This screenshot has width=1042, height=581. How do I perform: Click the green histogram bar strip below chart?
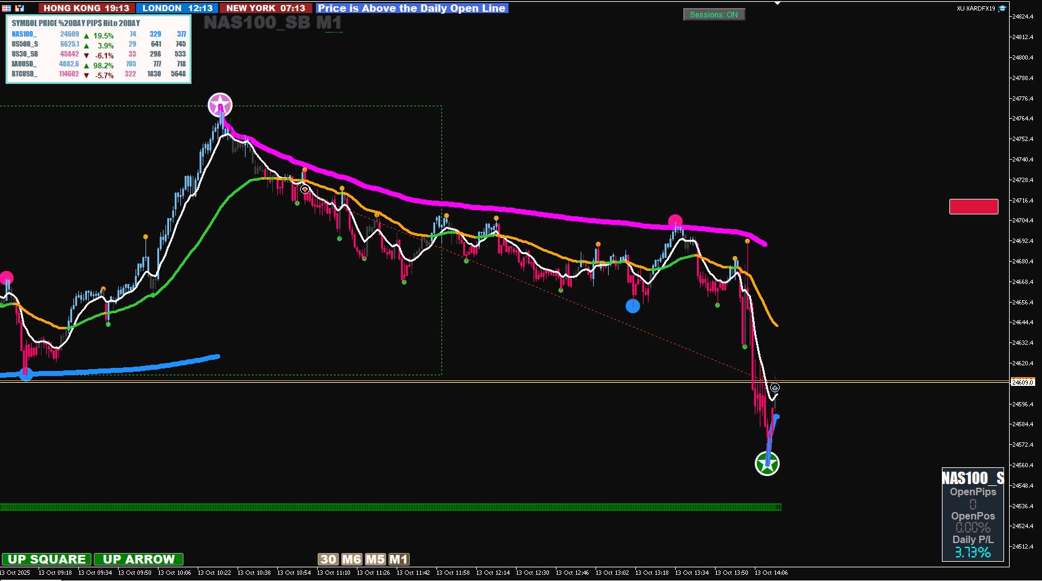click(390, 507)
